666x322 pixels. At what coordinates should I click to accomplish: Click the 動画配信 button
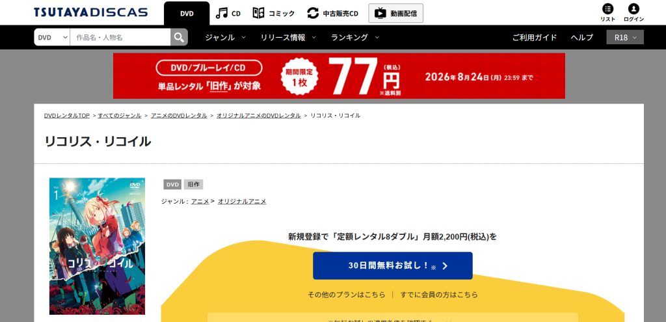pyautogui.click(x=395, y=13)
